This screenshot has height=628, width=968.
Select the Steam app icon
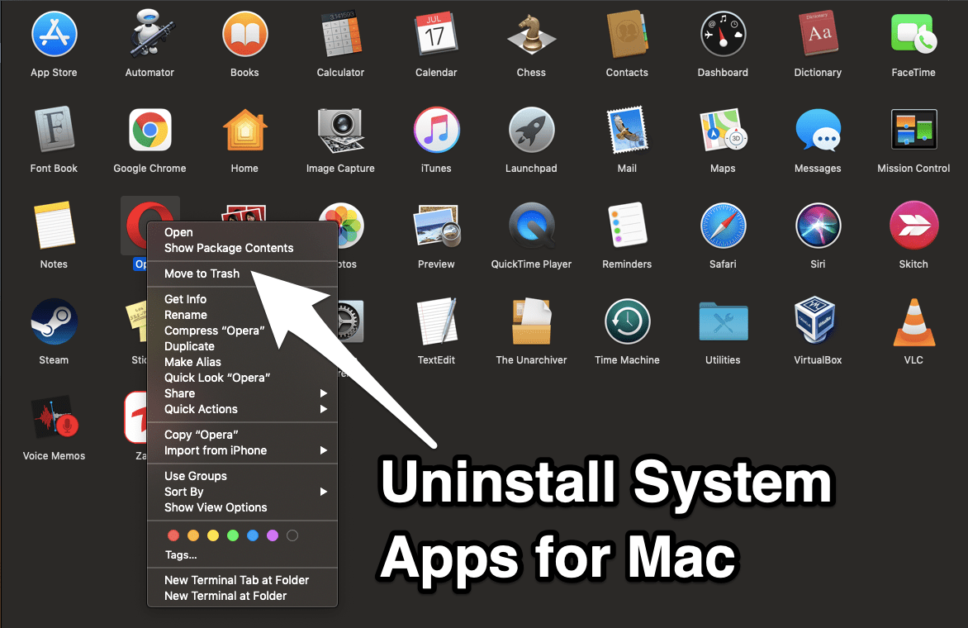tap(54, 321)
